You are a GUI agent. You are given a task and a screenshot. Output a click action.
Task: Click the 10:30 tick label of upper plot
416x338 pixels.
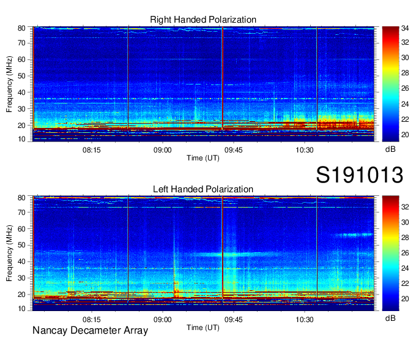click(305, 150)
